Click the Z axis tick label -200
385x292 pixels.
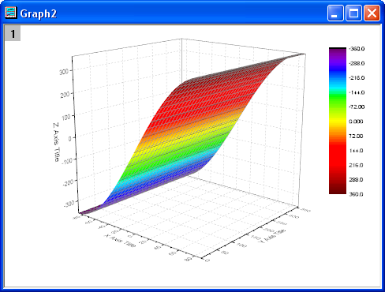coord(68,182)
